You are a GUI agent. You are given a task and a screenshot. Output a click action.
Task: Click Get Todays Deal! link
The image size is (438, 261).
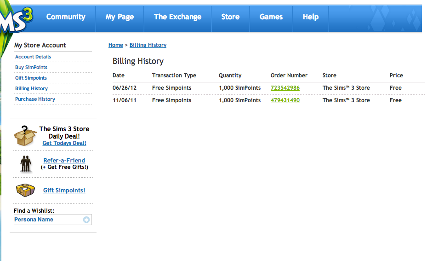click(x=64, y=143)
